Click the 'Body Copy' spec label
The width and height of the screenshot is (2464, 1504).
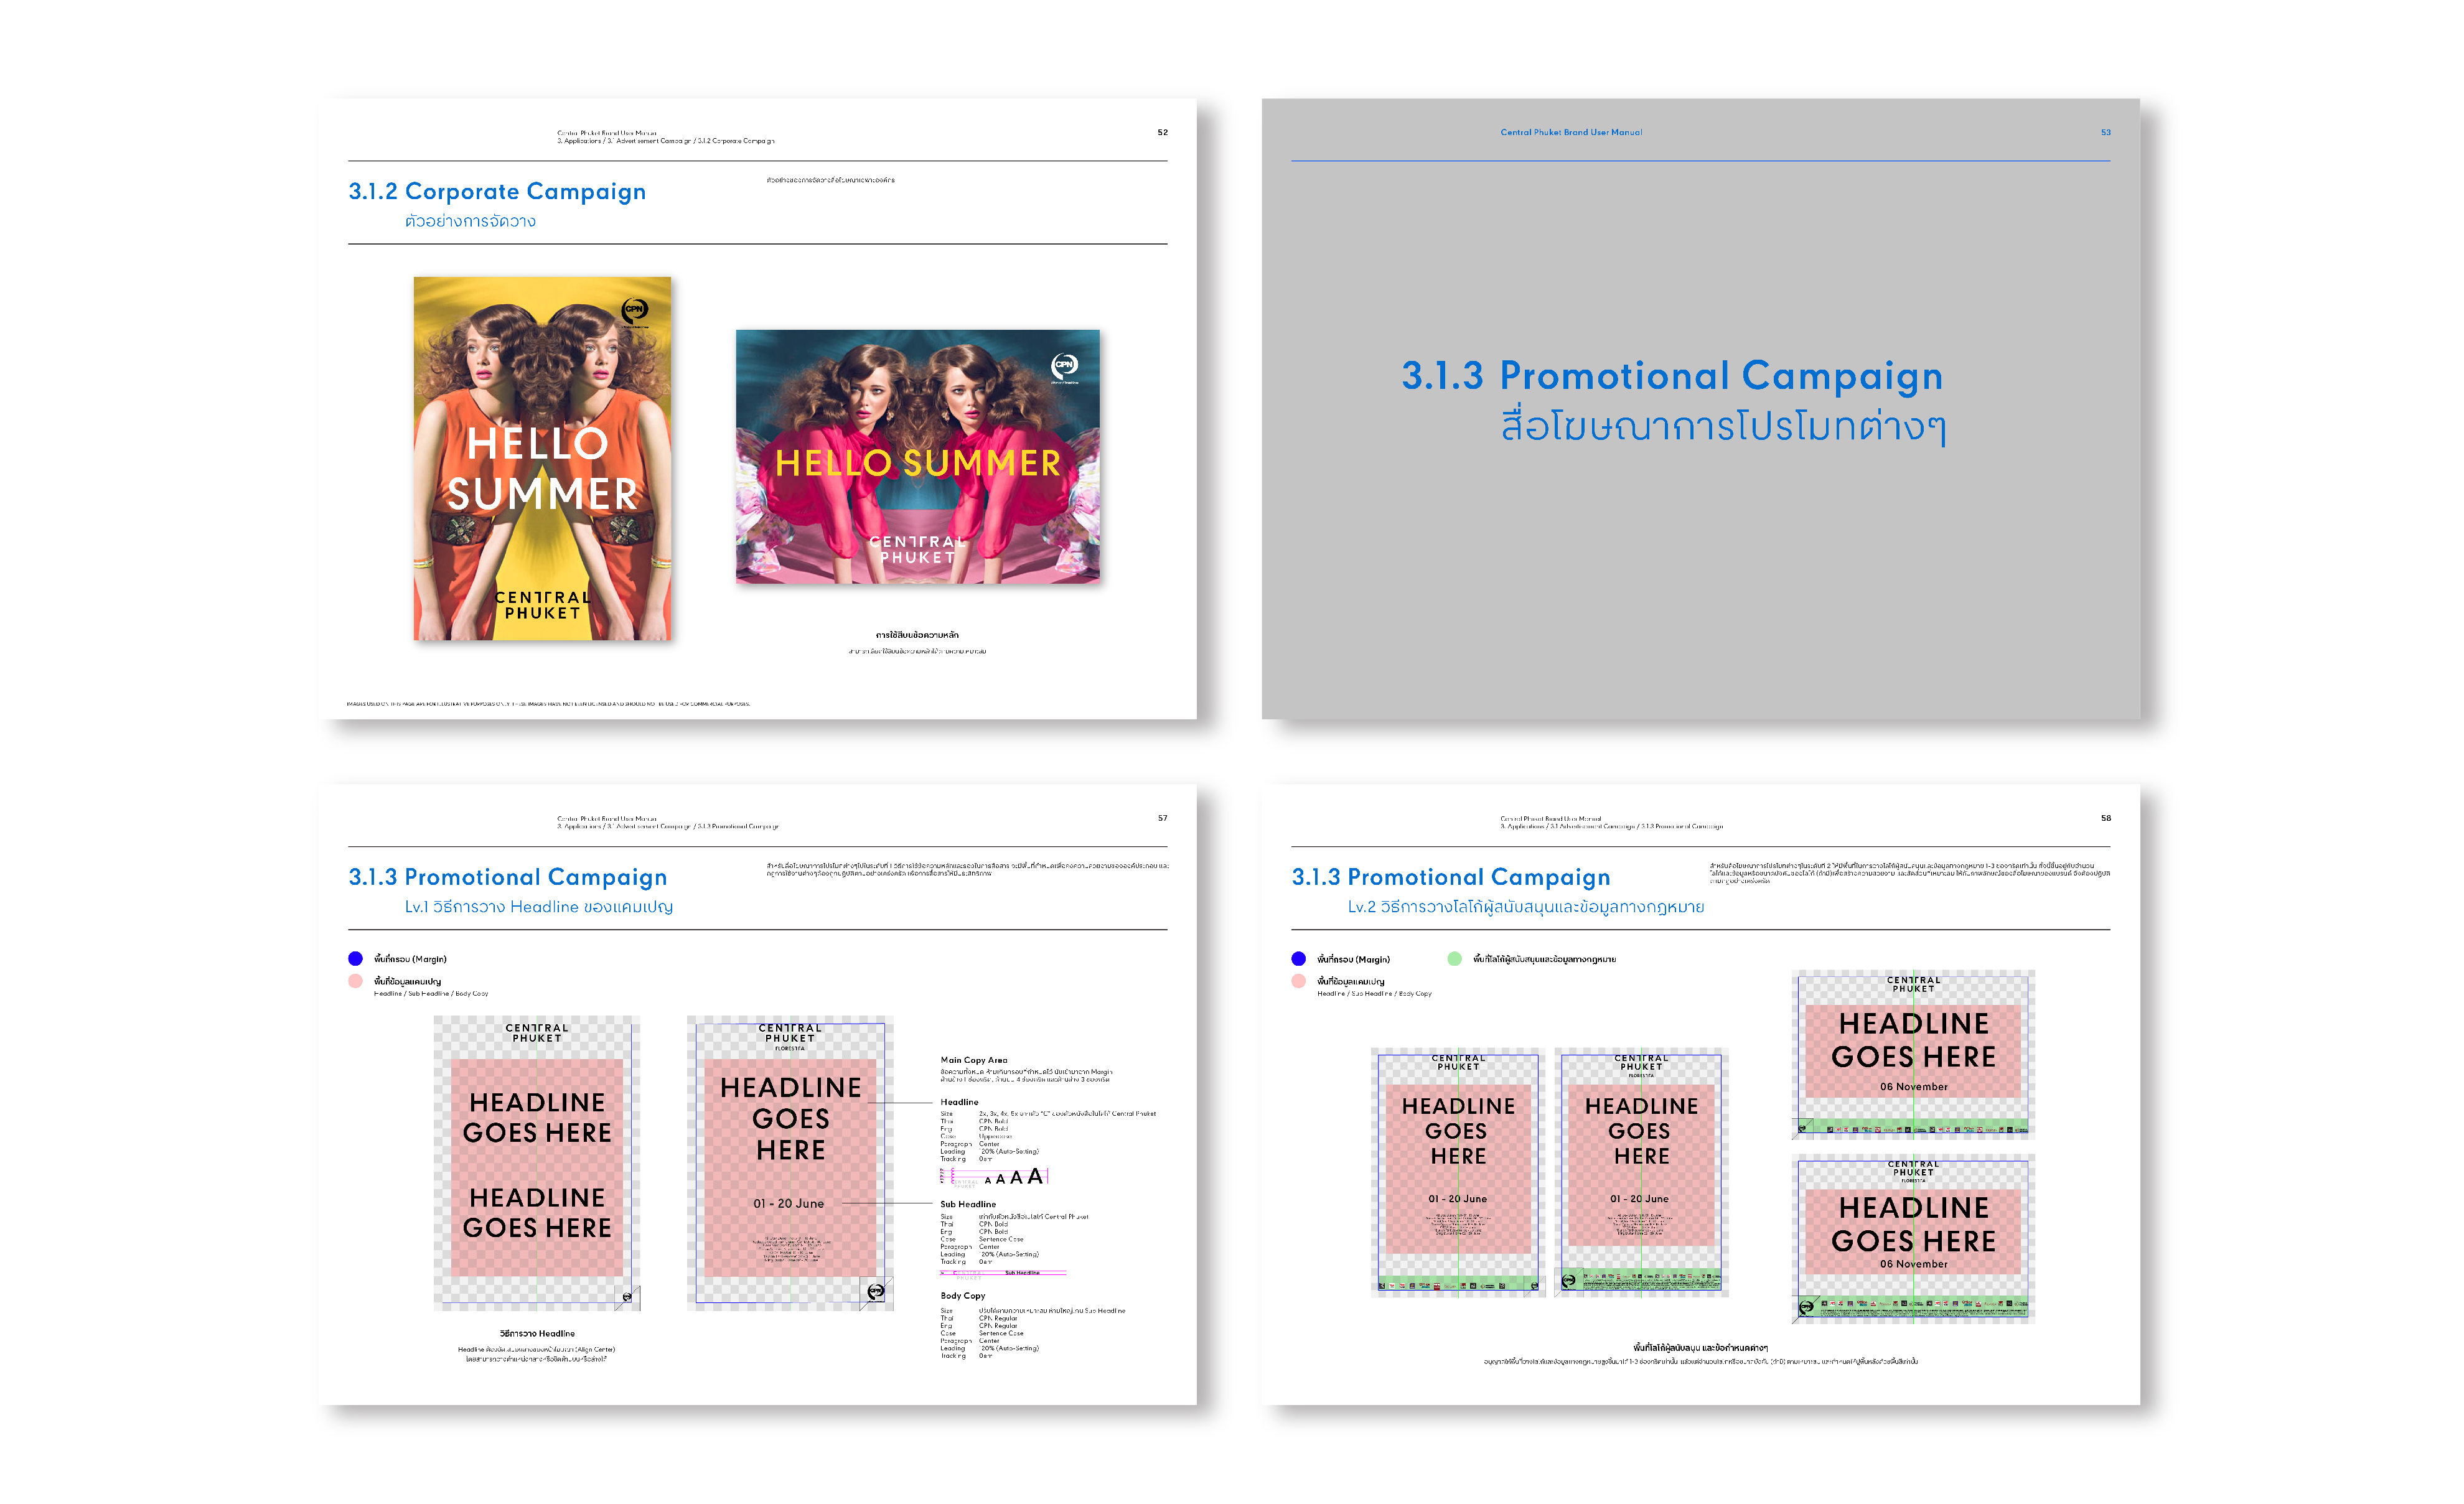click(x=963, y=1295)
